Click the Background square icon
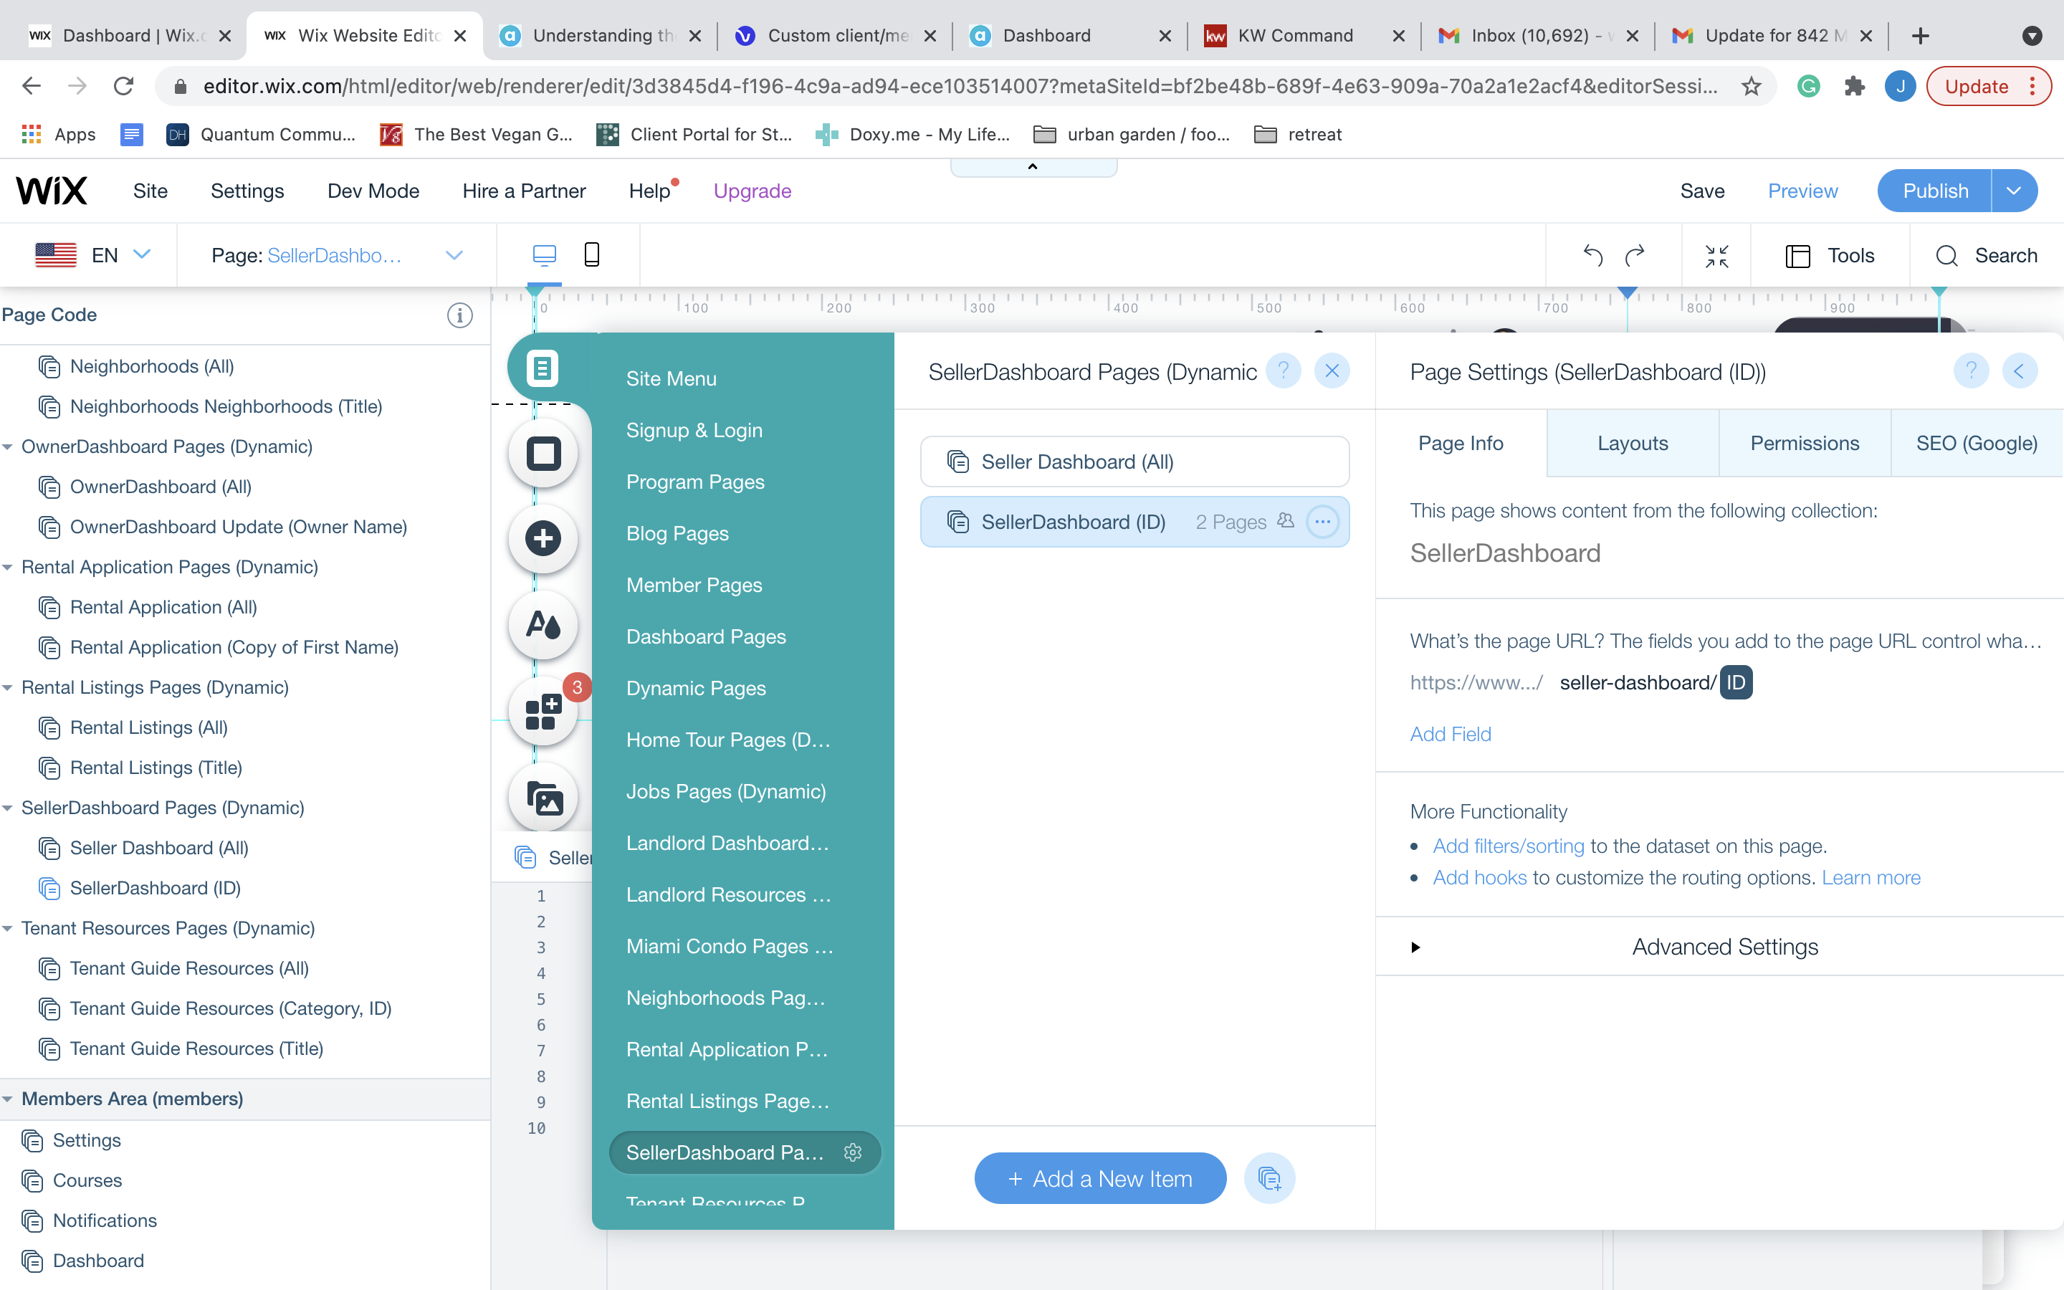 [x=543, y=453]
